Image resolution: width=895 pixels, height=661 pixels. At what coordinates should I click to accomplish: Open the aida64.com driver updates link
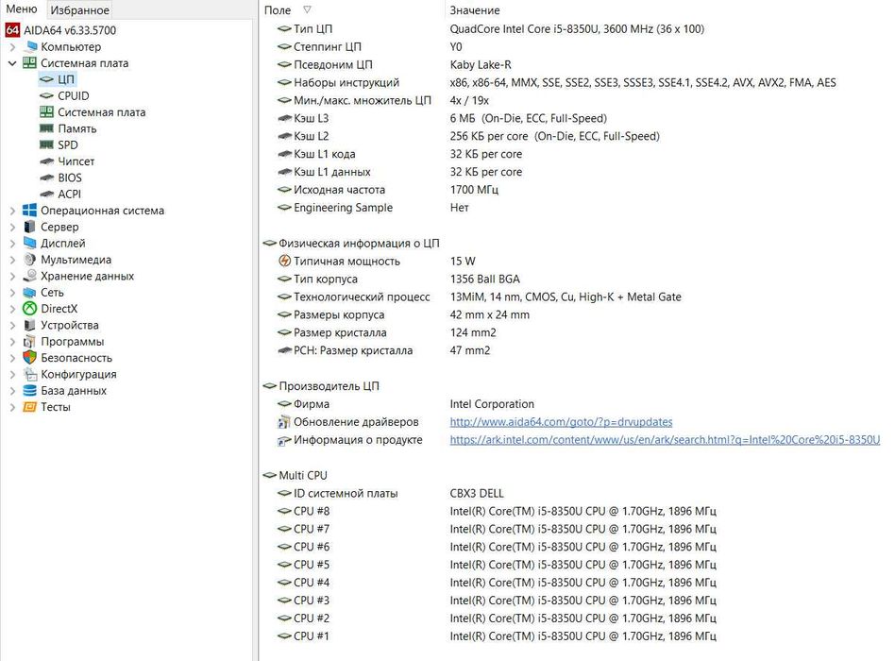tap(561, 422)
